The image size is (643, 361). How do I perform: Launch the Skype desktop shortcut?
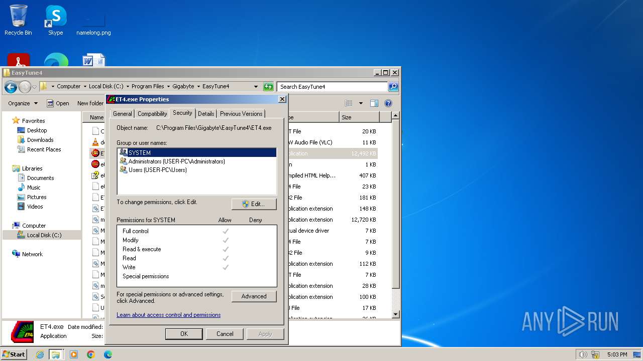(x=55, y=20)
